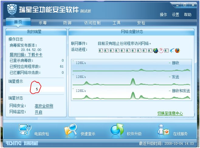This screenshot has height=148, width=200.
Task: Click the 目前没有阻止任何程序访问网络 message
Action: (x=124, y=44)
